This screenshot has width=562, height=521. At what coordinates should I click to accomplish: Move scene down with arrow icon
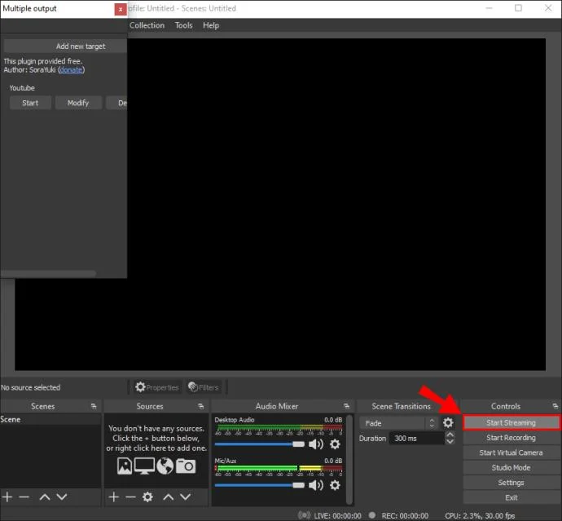(62, 497)
